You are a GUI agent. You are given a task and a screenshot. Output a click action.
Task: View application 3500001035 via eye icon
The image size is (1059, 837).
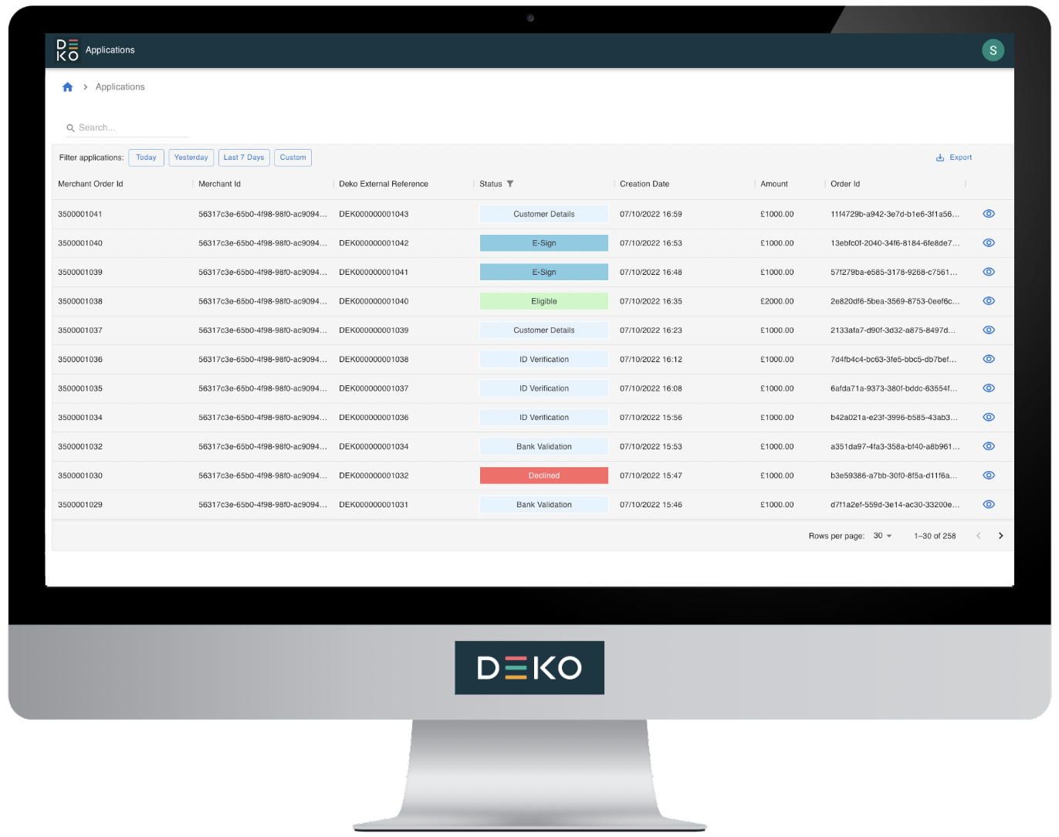point(989,388)
